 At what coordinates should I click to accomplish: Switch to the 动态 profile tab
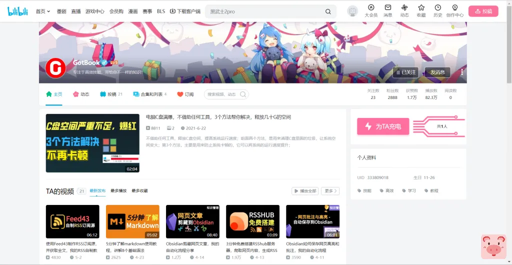80,94
